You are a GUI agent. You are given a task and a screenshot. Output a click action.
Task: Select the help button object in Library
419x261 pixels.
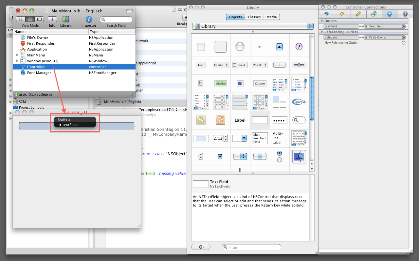point(298,47)
